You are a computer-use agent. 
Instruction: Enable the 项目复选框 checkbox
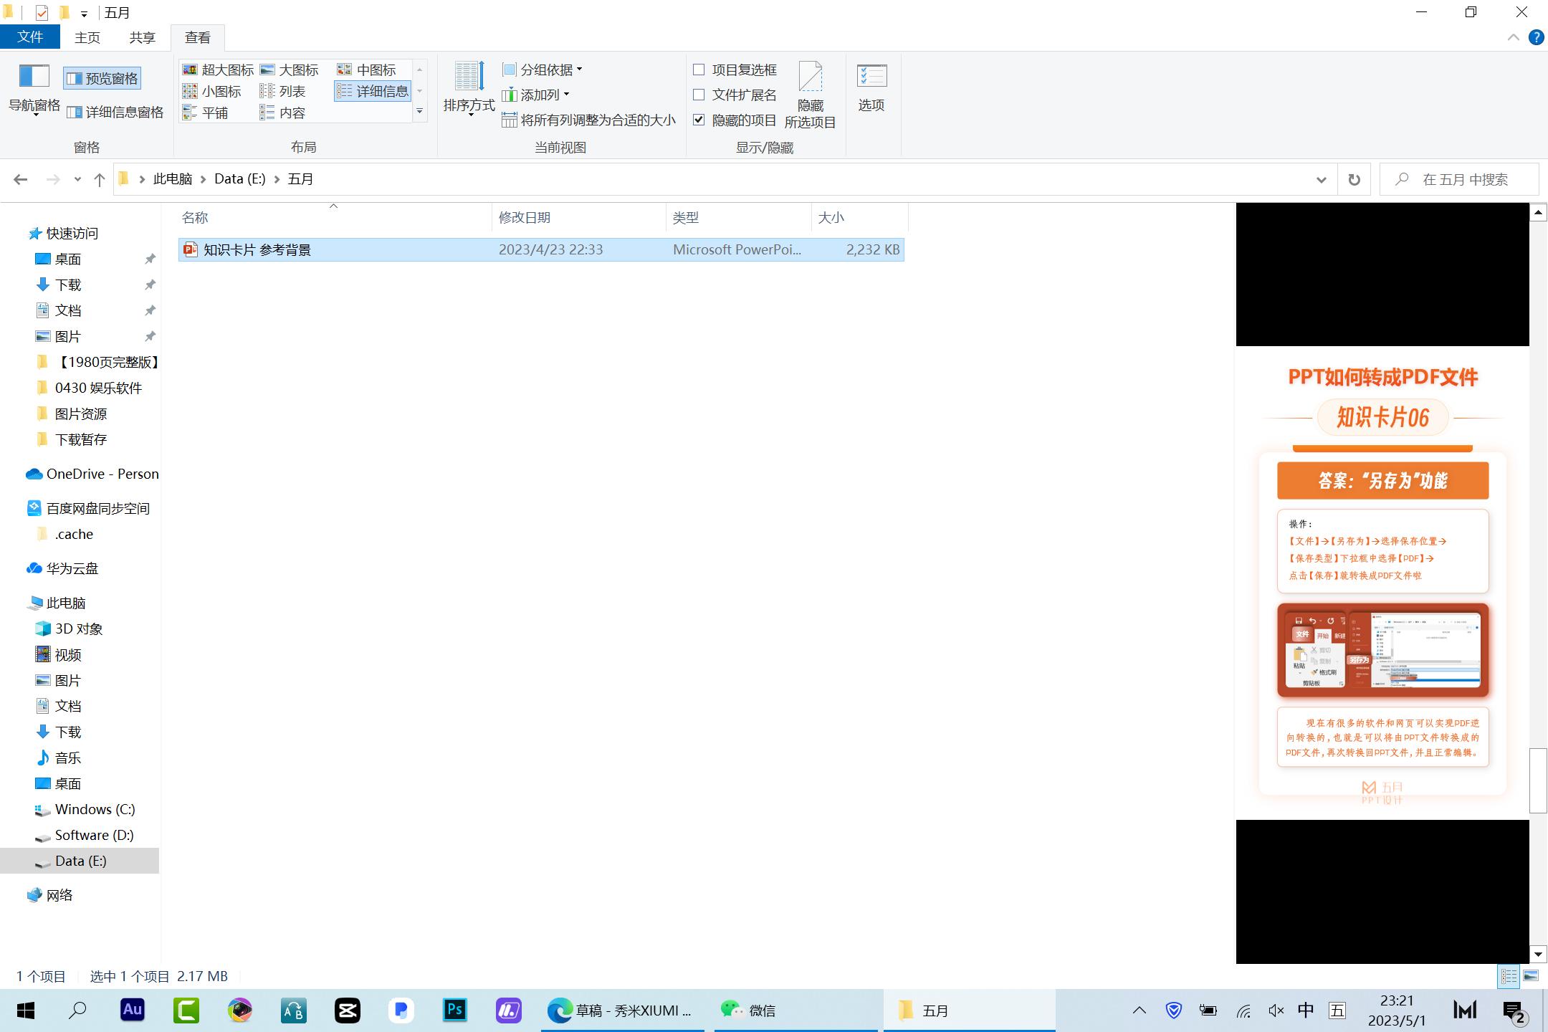click(x=699, y=70)
